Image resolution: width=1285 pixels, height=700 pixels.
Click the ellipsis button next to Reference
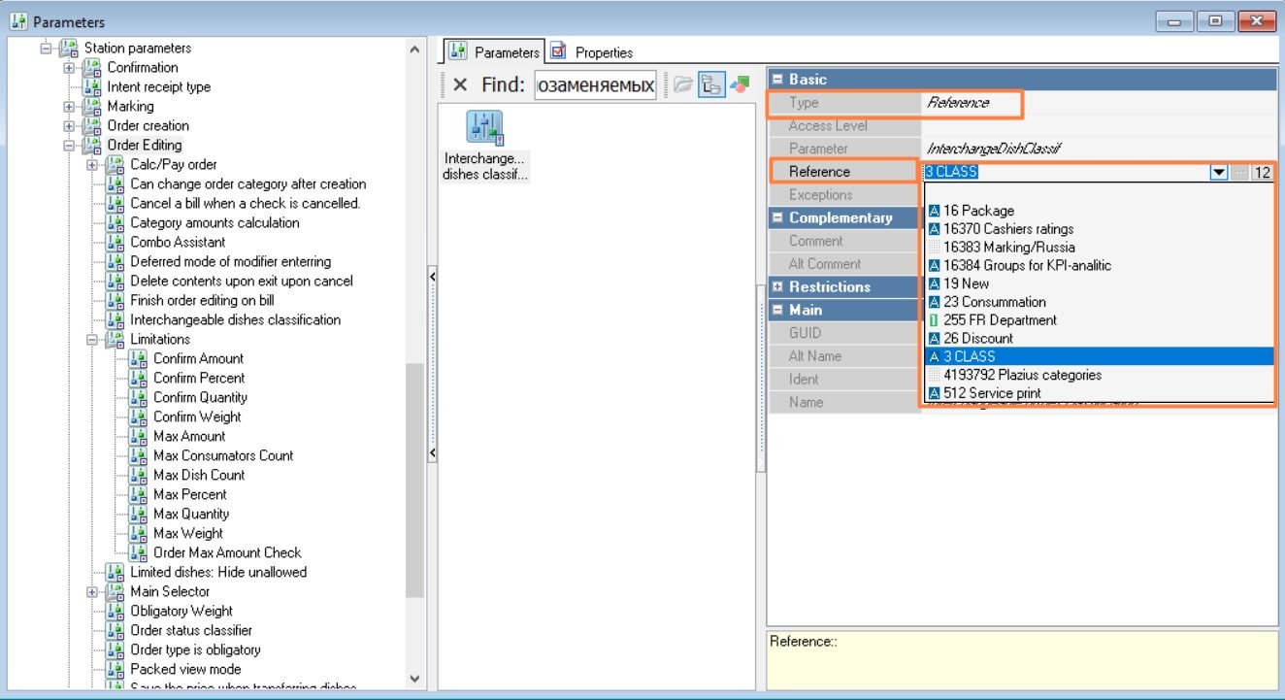(1240, 172)
